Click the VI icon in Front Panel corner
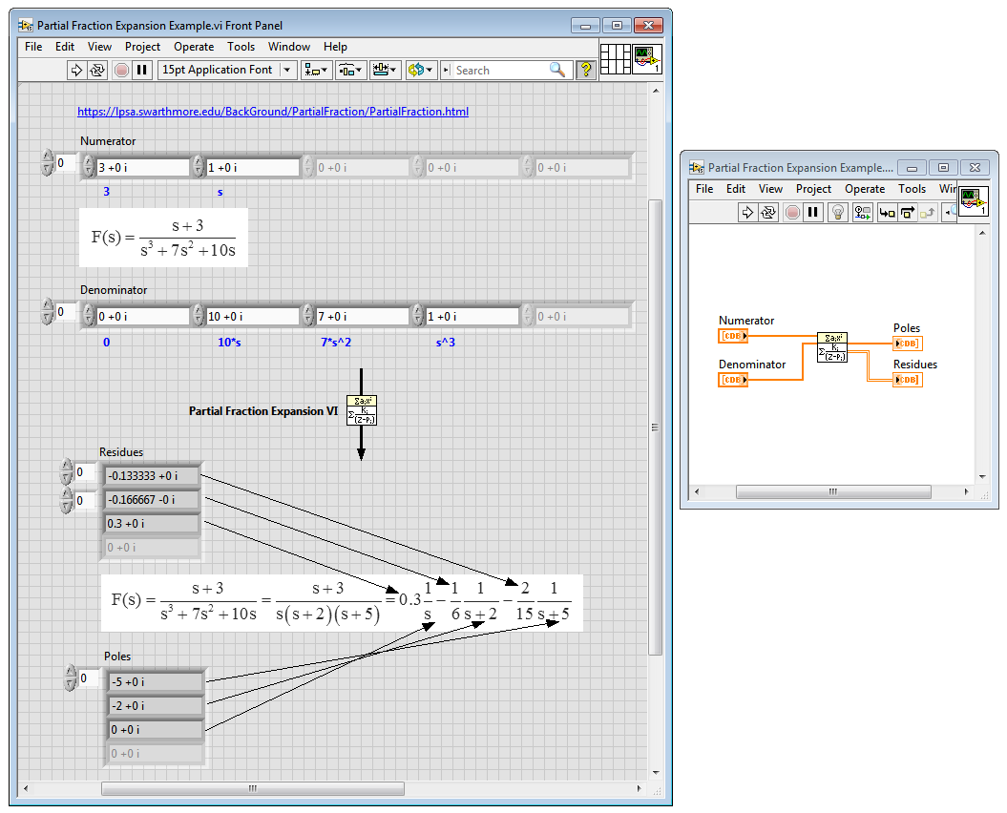Image resolution: width=1007 pixels, height=813 pixels. [x=647, y=59]
